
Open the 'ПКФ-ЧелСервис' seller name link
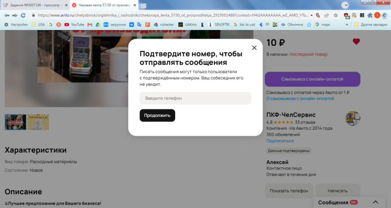click(x=291, y=115)
